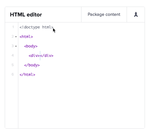Screen dimensions: 150x135
Task: Select the HTML editor title tab
Action: point(26,15)
